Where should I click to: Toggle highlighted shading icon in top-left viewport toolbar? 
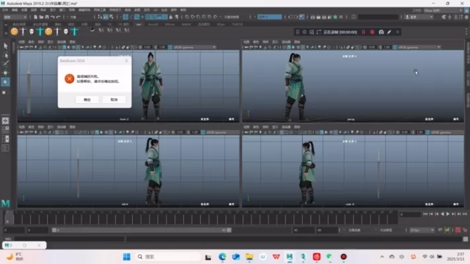click(64, 47)
